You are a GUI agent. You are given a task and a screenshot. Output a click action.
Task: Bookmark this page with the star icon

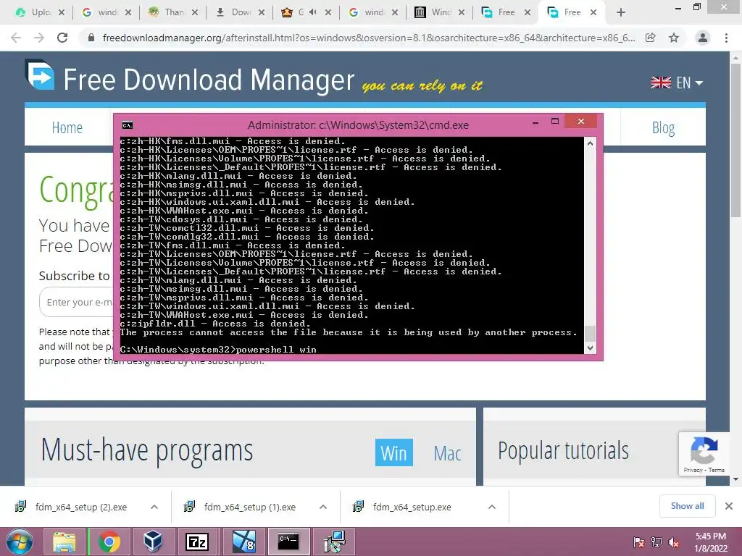point(674,38)
